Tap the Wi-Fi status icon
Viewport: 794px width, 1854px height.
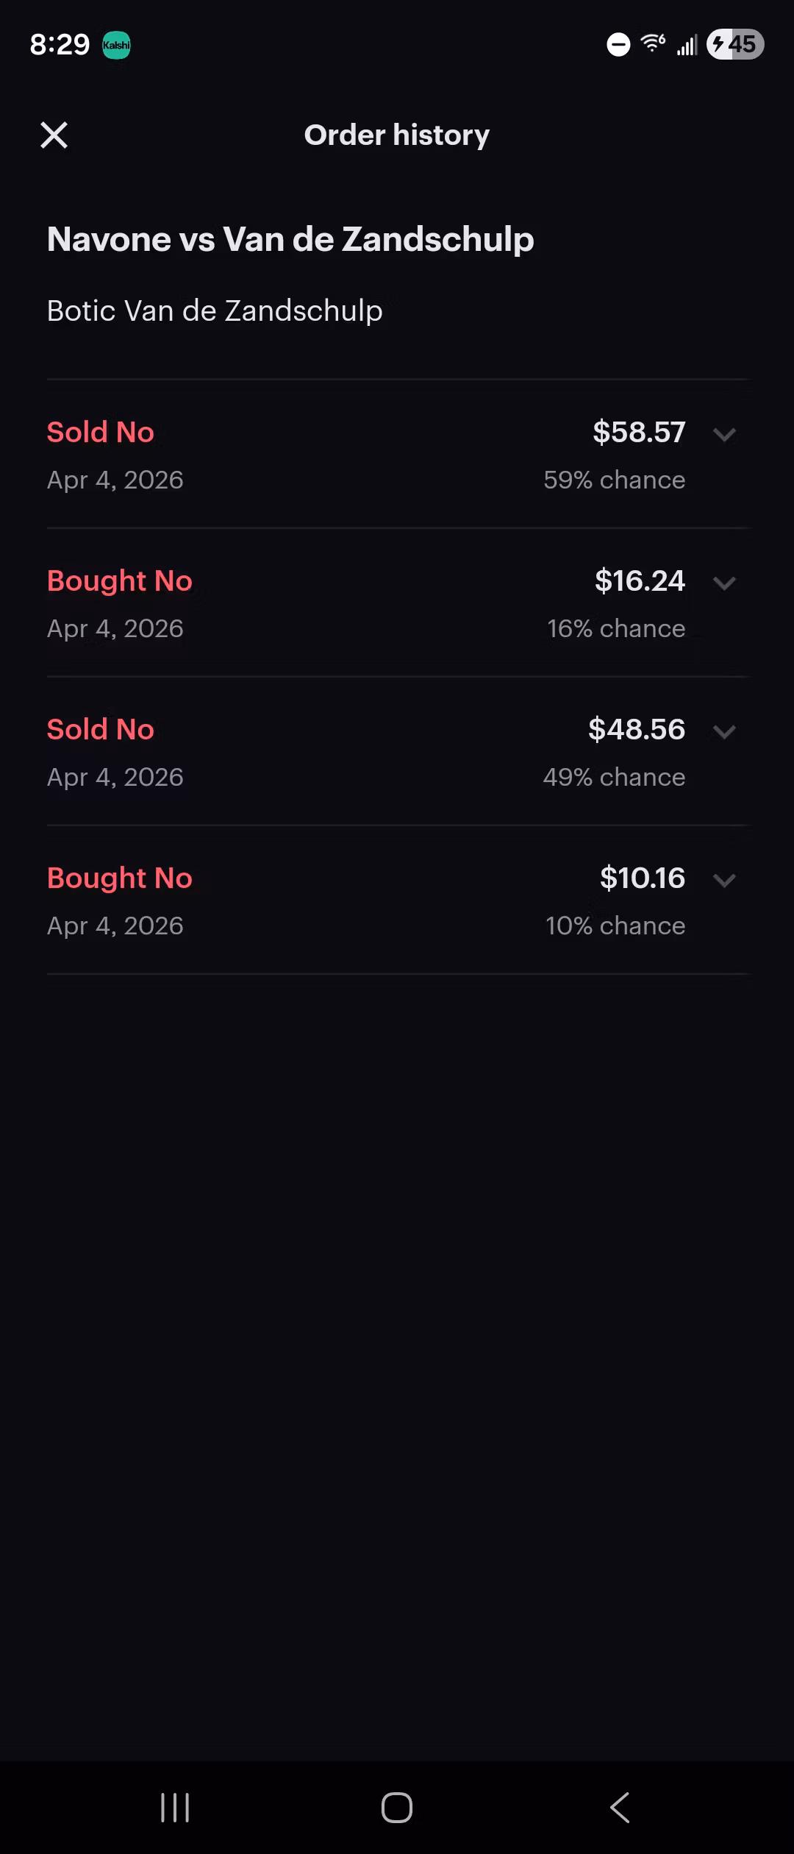click(653, 43)
